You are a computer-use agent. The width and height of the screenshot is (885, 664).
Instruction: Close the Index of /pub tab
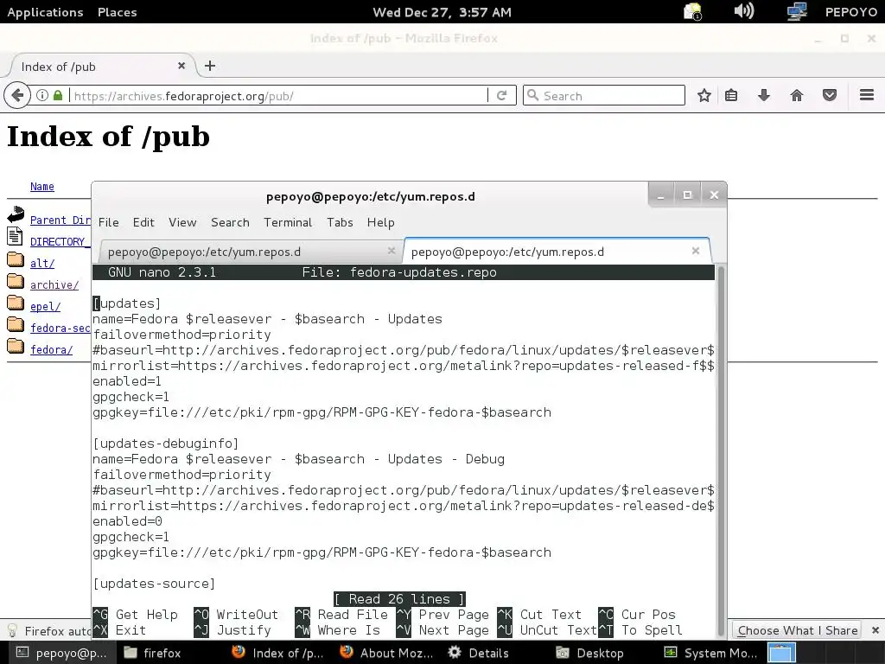181,66
